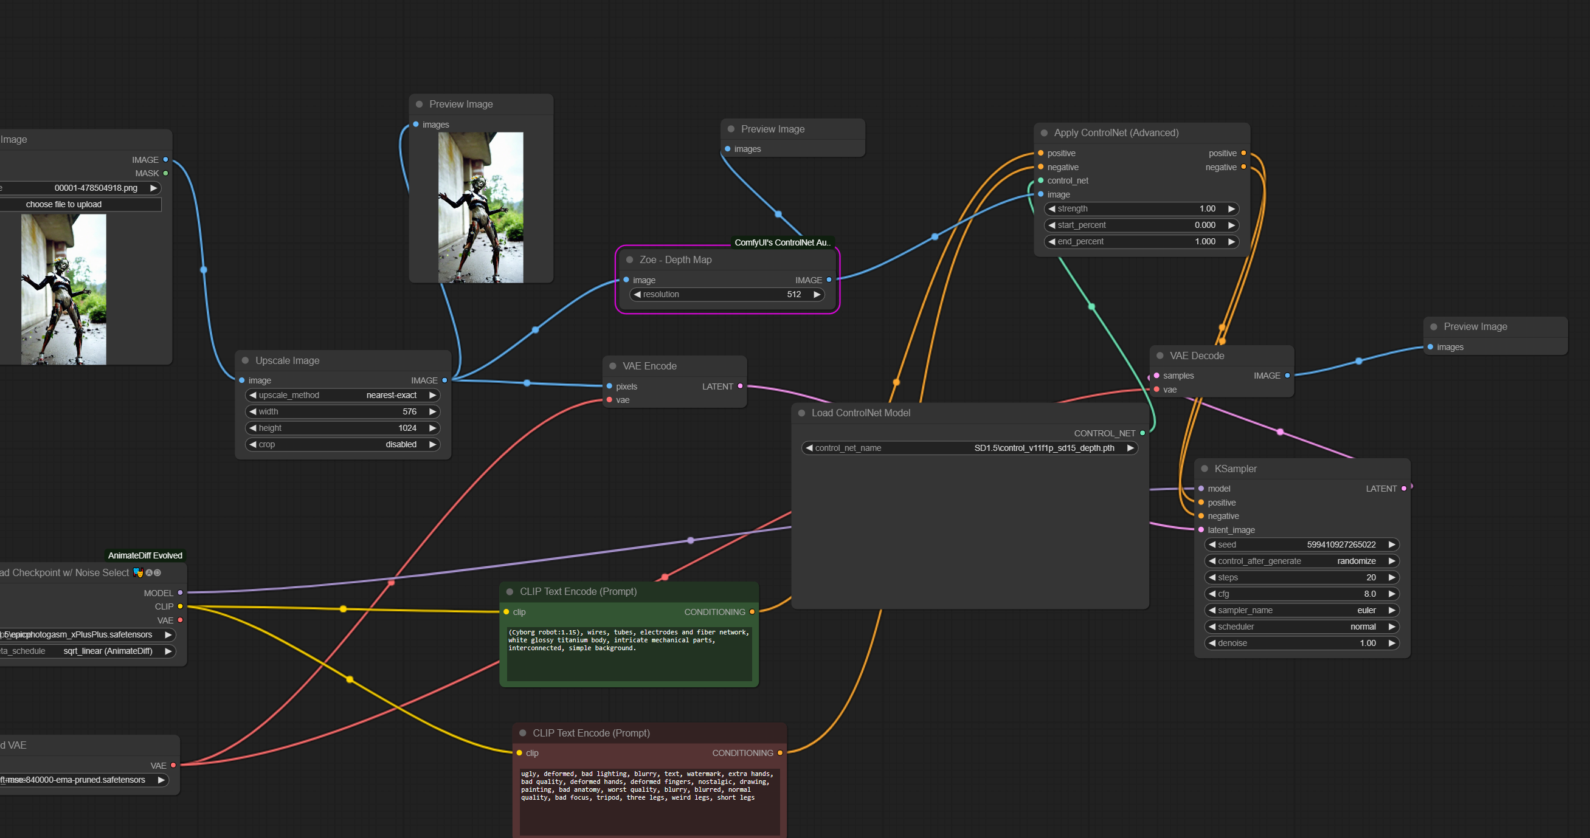Viewport: 1590px width, 838px height.
Task: Click the choose file to upload button
Action: click(64, 204)
